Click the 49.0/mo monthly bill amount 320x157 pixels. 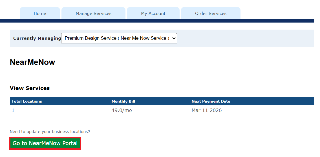pyautogui.click(x=122, y=110)
